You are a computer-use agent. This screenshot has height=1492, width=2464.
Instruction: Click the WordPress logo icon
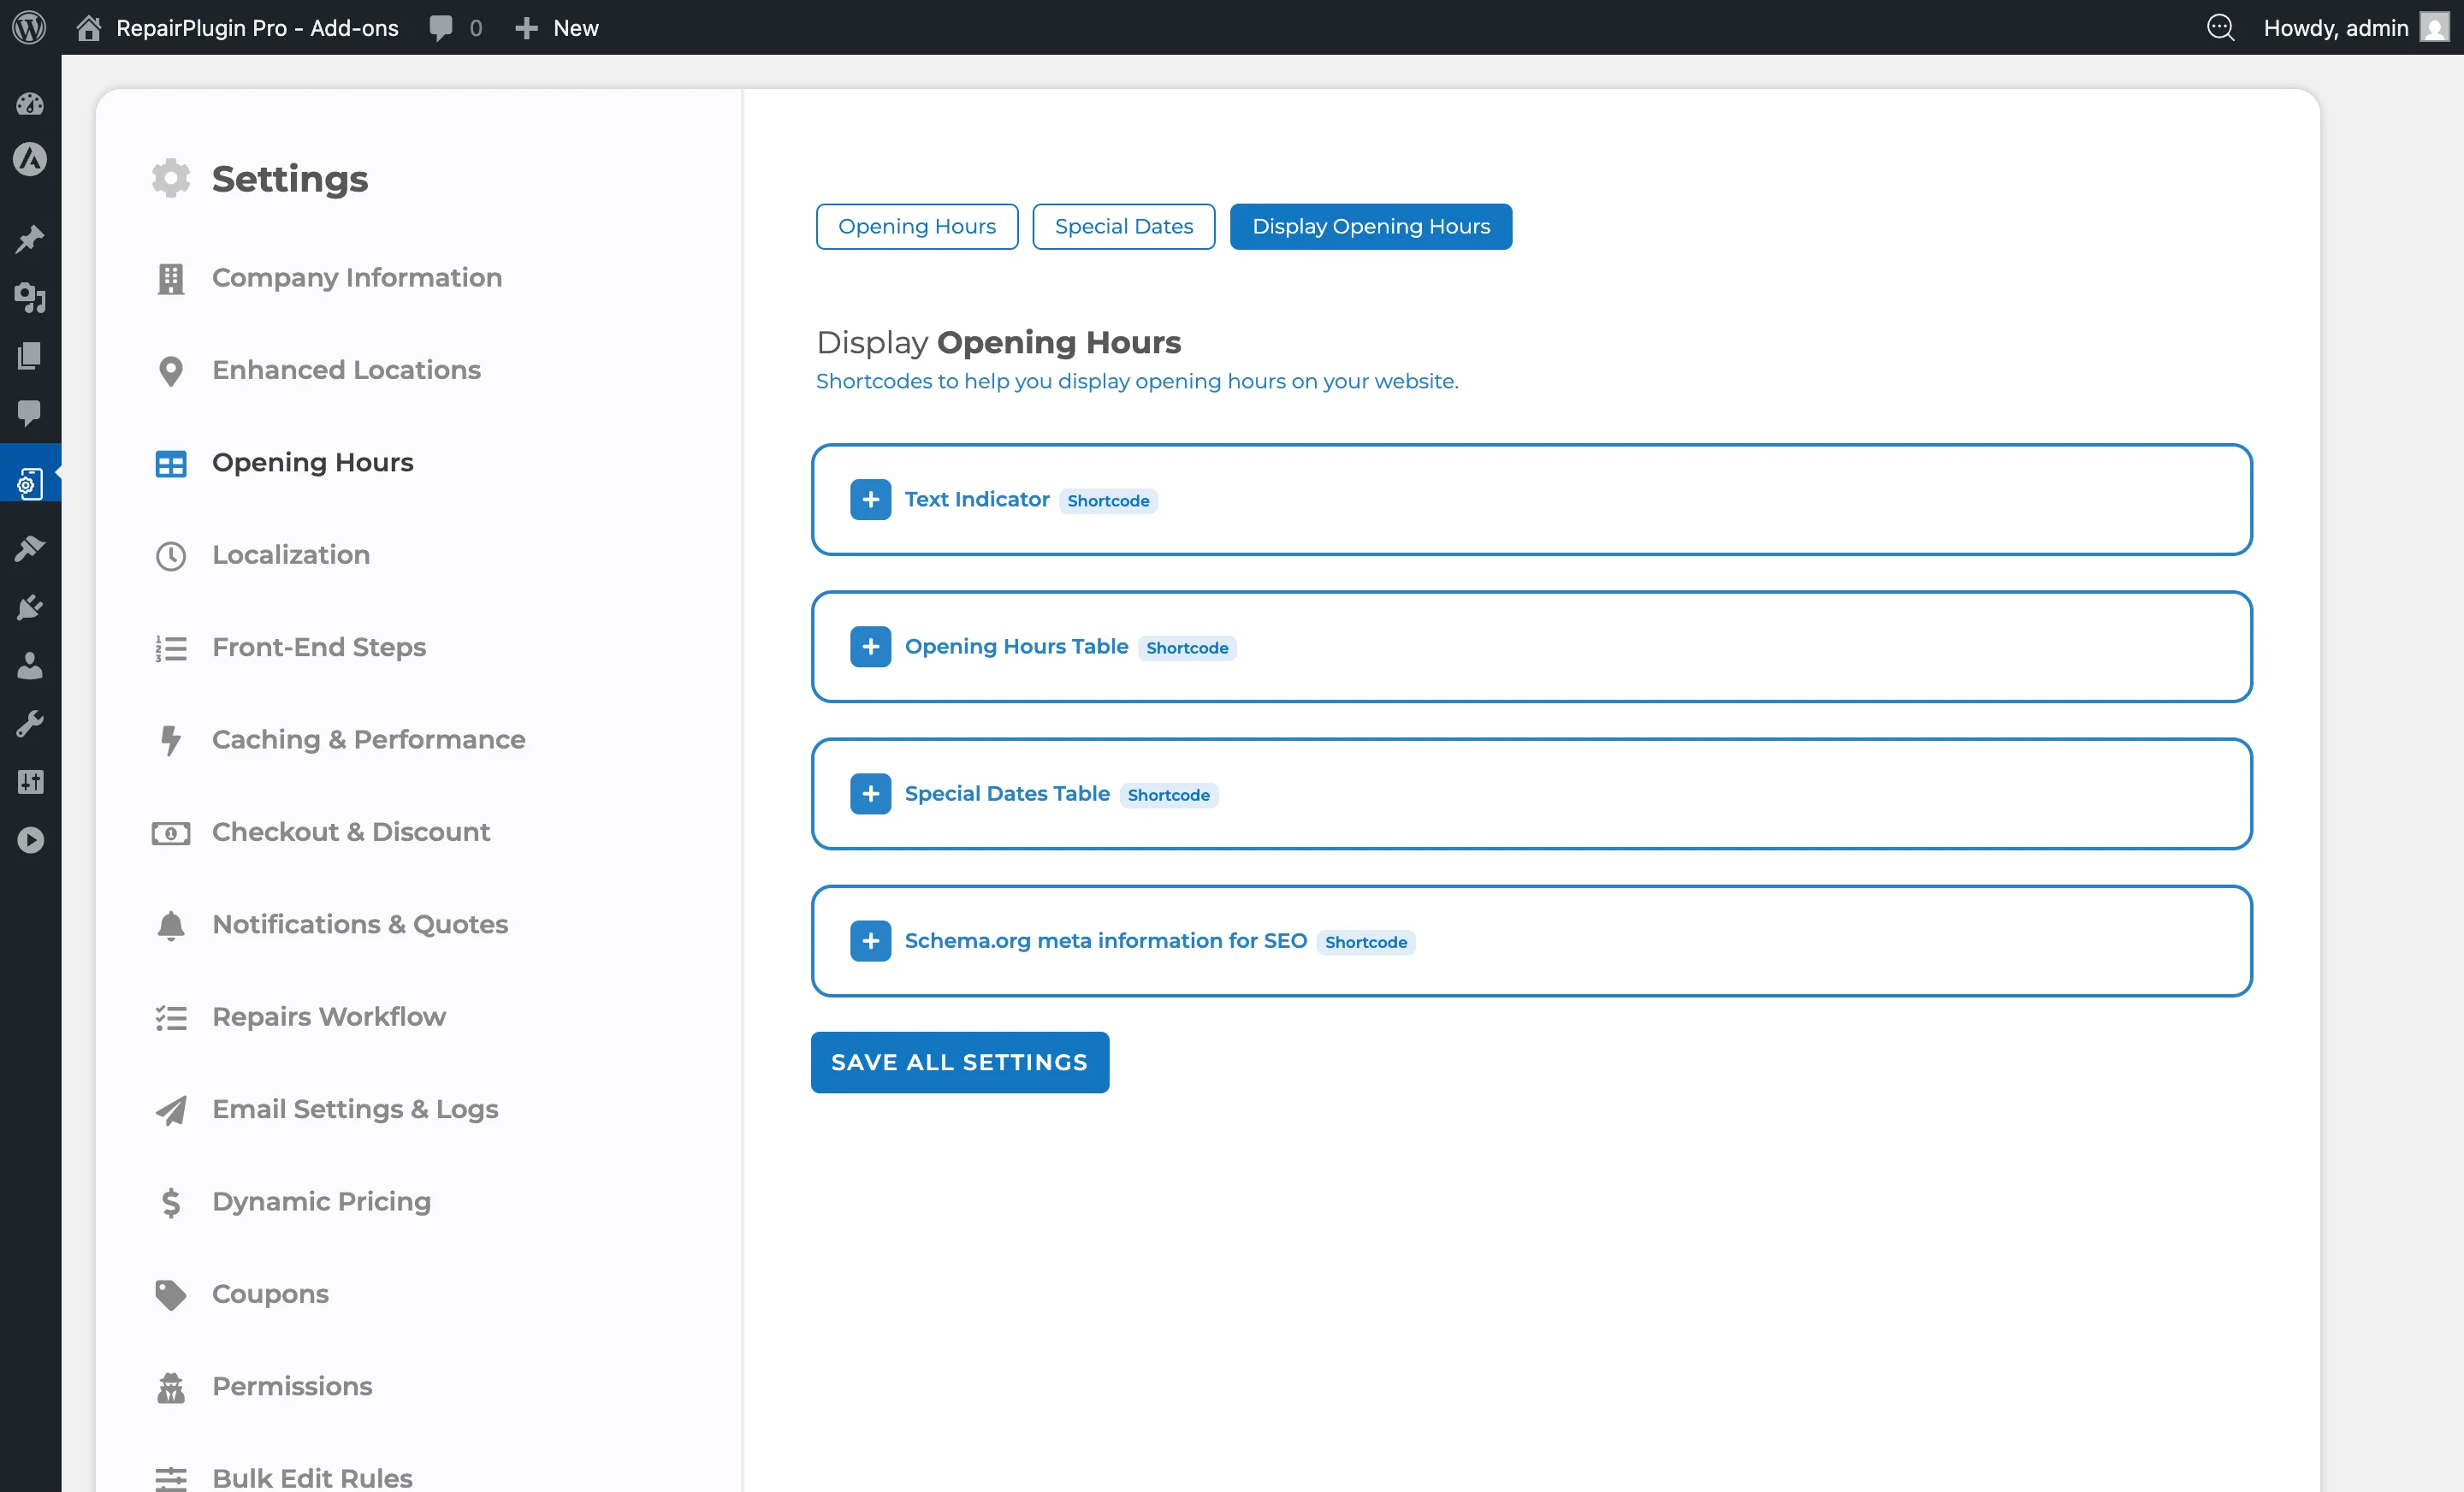[x=29, y=27]
